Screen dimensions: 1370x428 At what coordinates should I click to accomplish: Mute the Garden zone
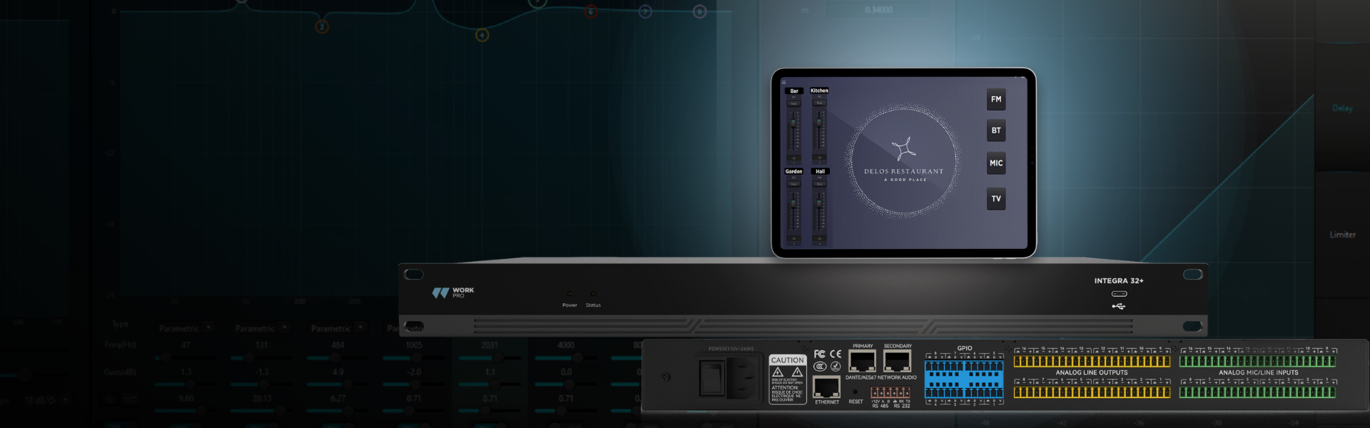[x=793, y=184]
